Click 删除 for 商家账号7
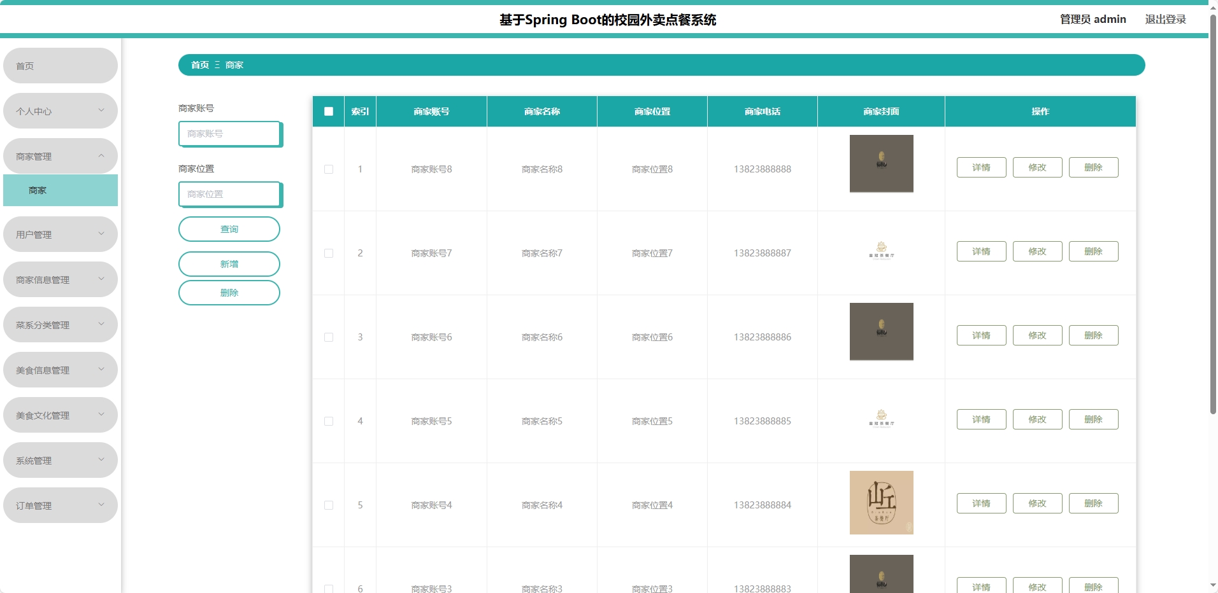 pyautogui.click(x=1094, y=251)
